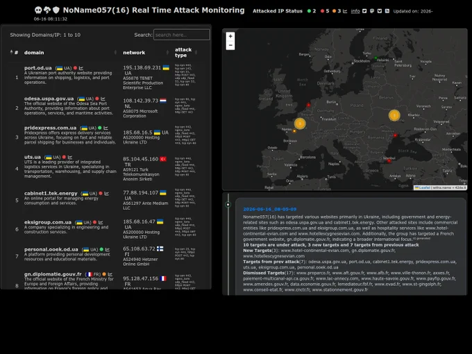Open chart icon for odesa.uspa.gov.ua
The width and height of the screenshot is (472, 354).
[x=103, y=99]
